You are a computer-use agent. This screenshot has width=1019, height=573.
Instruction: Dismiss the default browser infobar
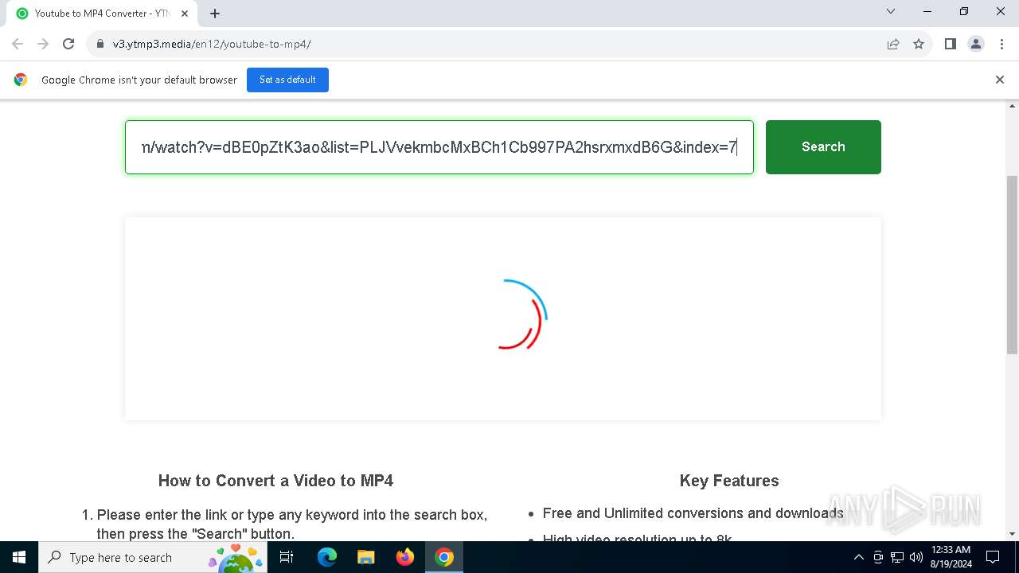pos(1000,80)
